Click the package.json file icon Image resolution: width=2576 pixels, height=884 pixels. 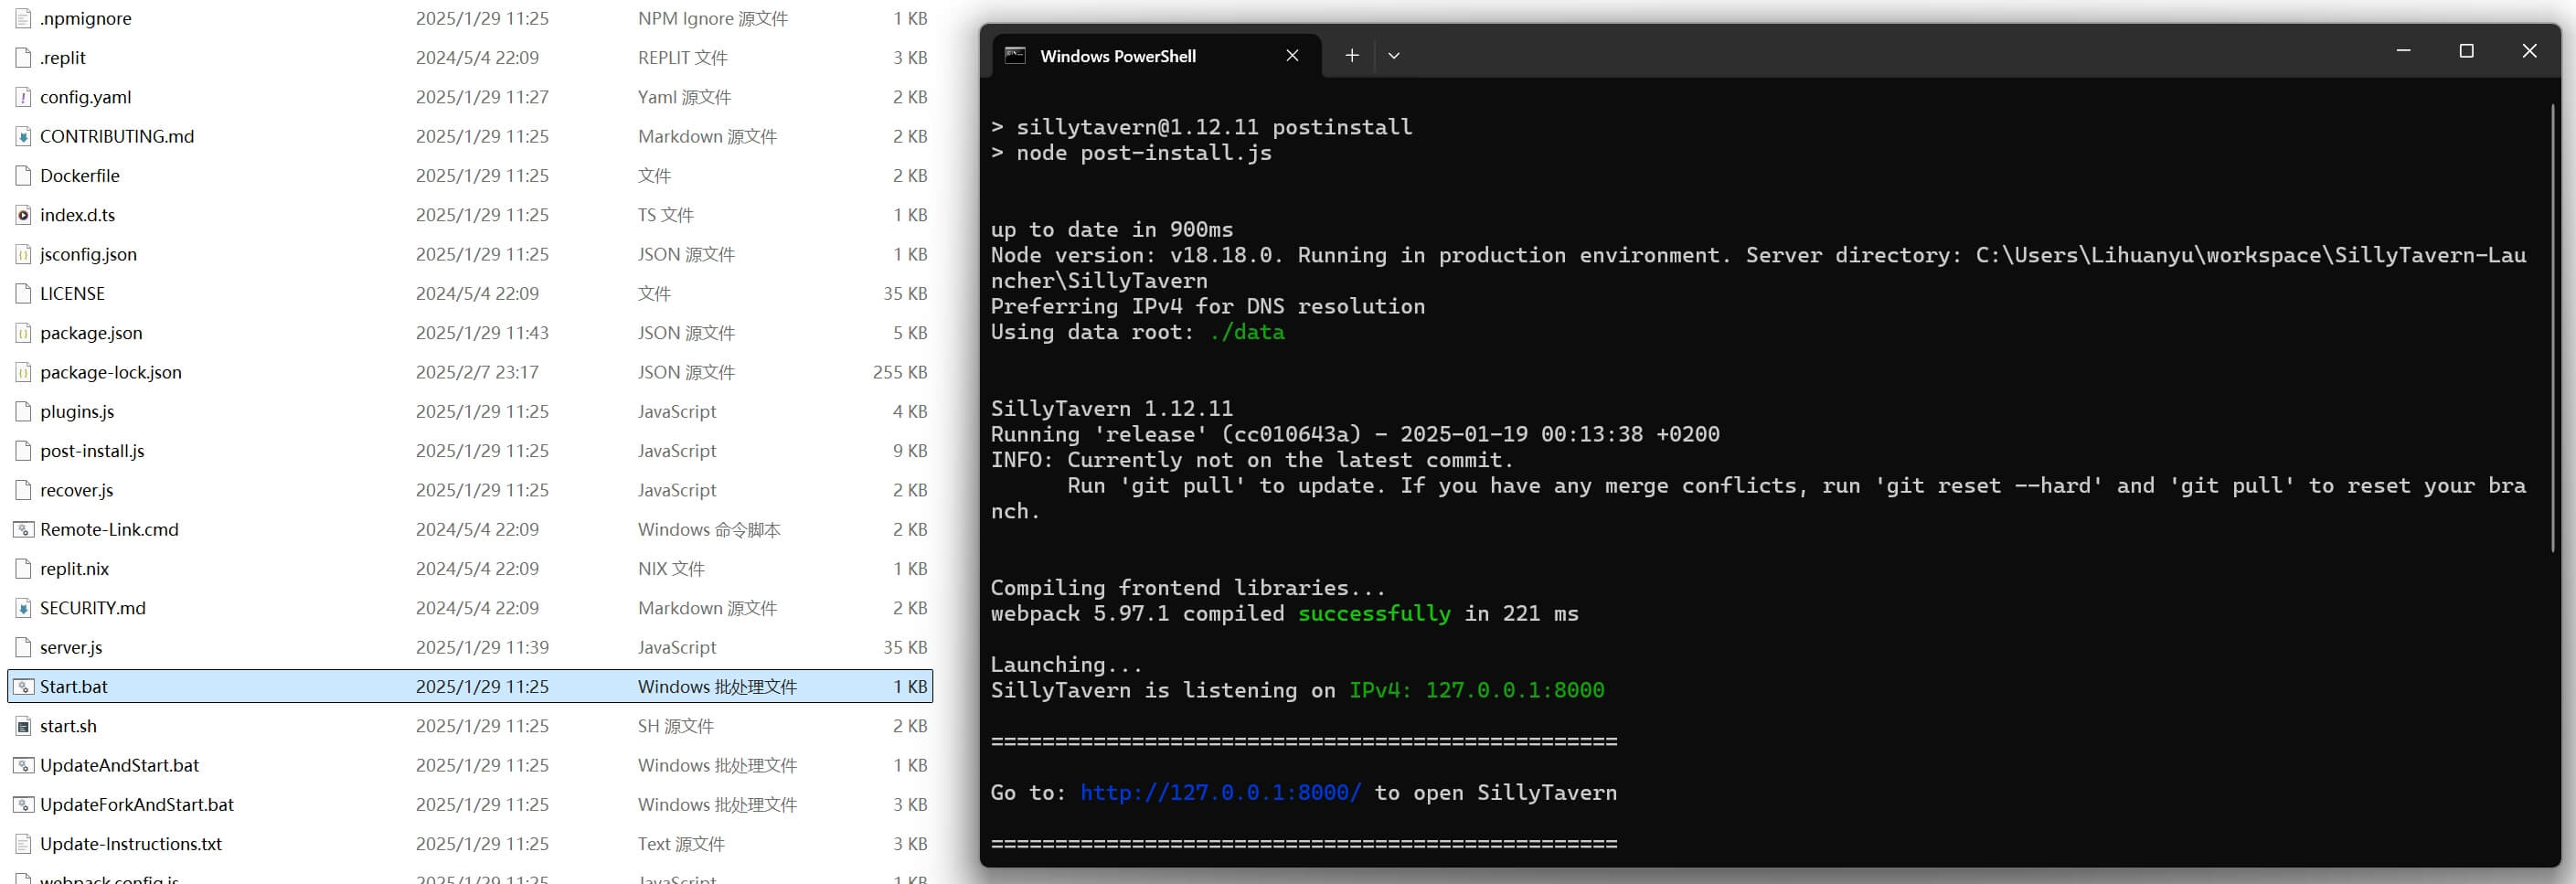pos(23,333)
